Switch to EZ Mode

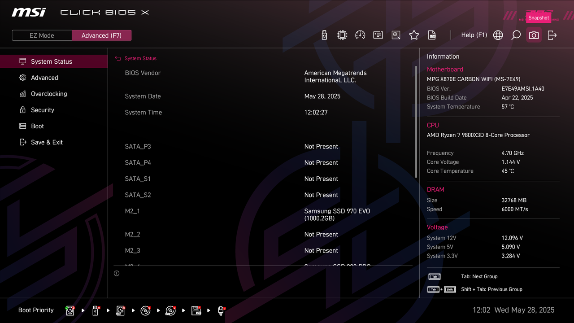tap(42, 35)
